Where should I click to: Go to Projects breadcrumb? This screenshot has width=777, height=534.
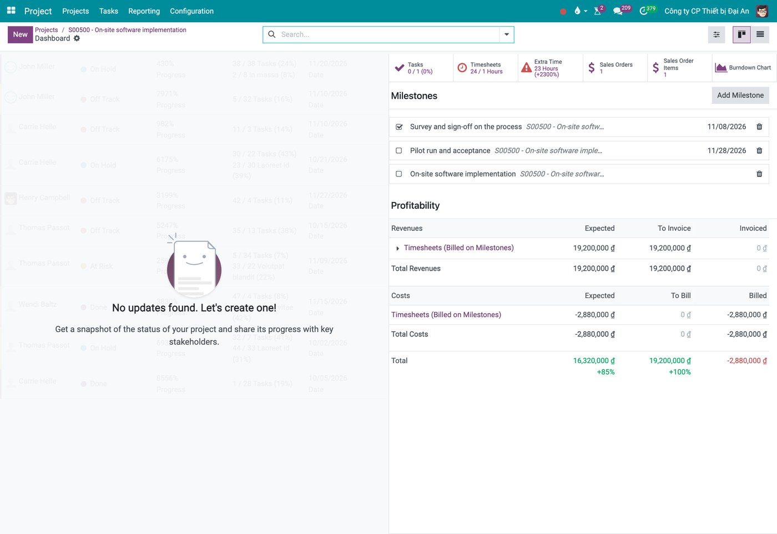pos(47,30)
